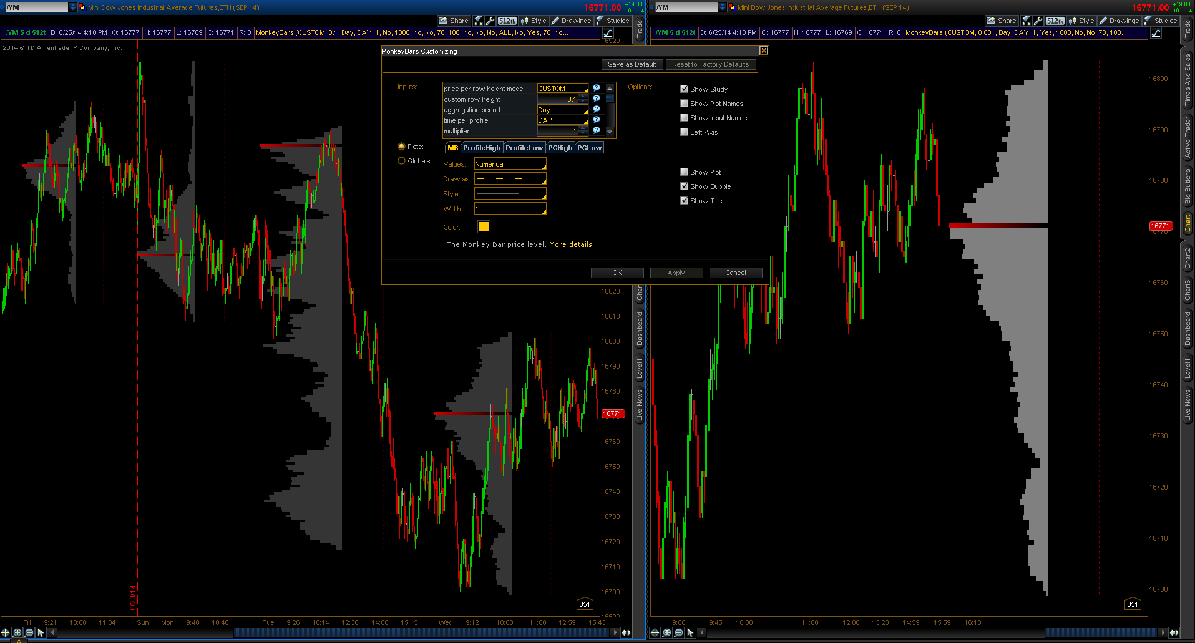Select the PGHigh plot tab
1195x643 pixels.
click(x=560, y=148)
